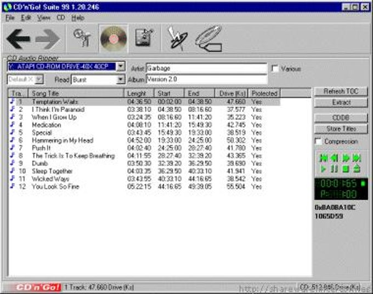373x294 pixels.
Task: Select the track I Think I'm Paranoid
Action: (x=58, y=109)
